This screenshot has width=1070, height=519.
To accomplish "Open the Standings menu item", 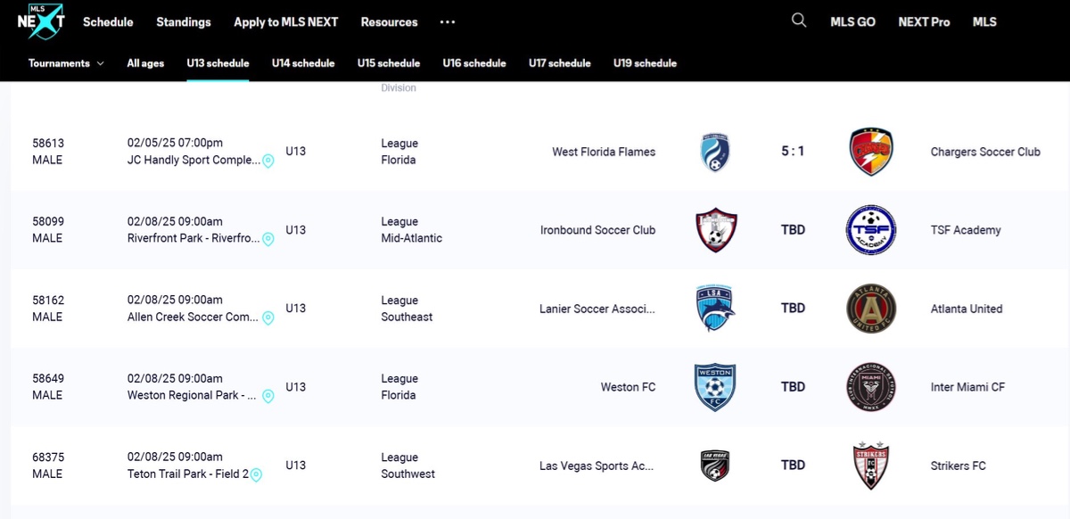I will pyautogui.click(x=184, y=22).
